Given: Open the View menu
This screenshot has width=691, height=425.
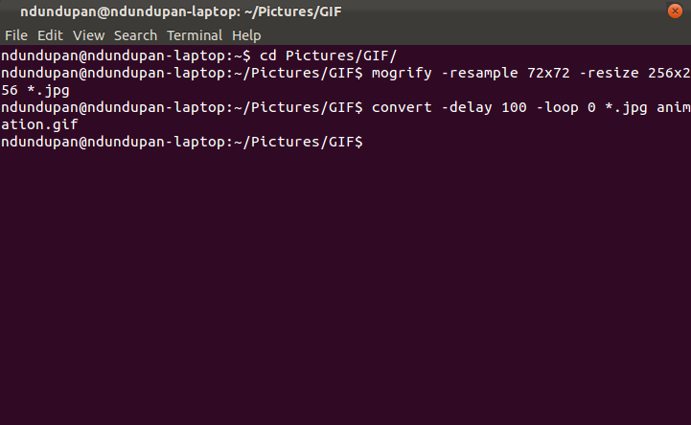Looking at the screenshot, I should 88,35.
